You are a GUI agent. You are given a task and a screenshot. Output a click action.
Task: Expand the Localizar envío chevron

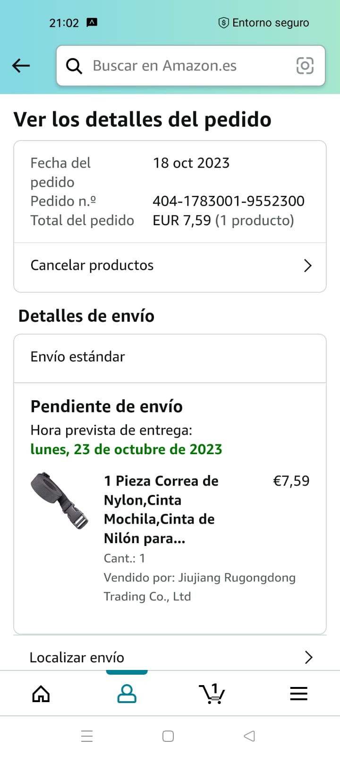pos(309,657)
